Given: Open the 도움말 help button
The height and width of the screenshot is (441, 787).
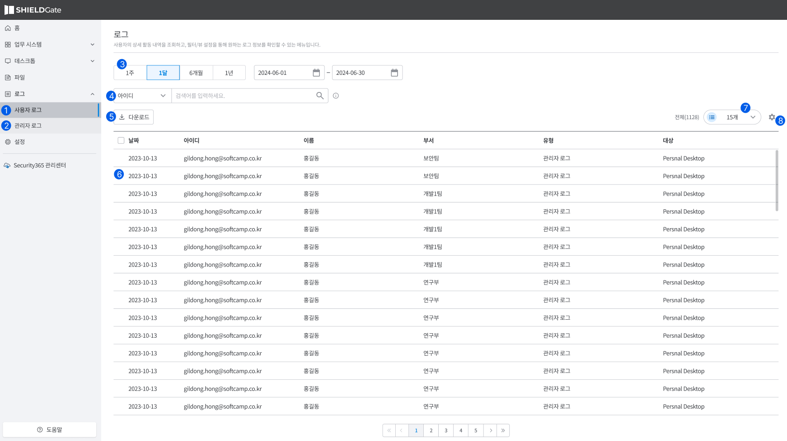Looking at the screenshot, I should click(x=50, y=430).
